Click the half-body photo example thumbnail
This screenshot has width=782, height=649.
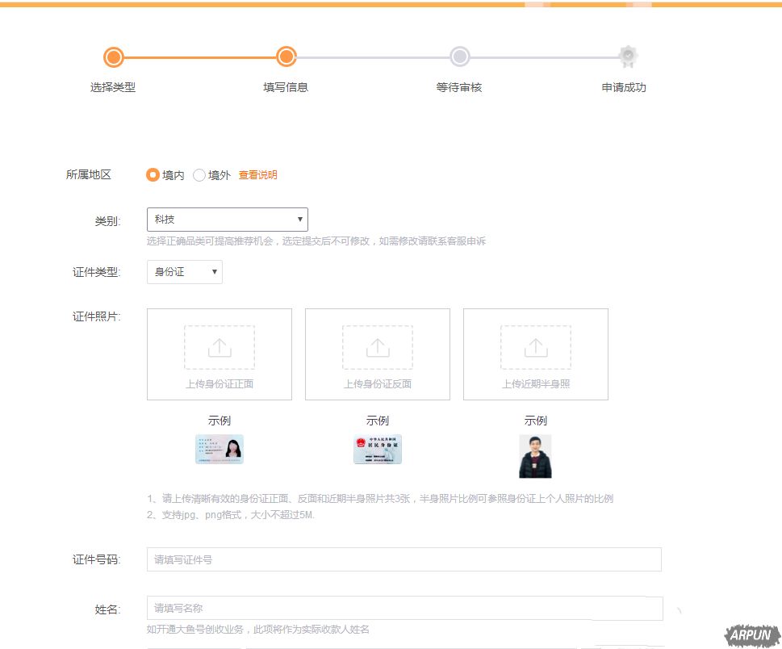536,454
